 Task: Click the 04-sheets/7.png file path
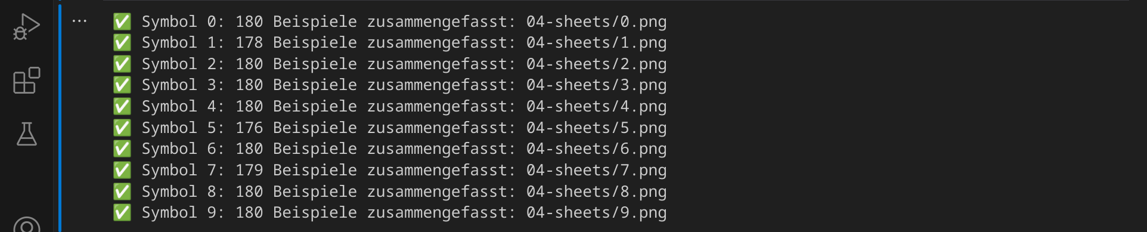(596, 171)
